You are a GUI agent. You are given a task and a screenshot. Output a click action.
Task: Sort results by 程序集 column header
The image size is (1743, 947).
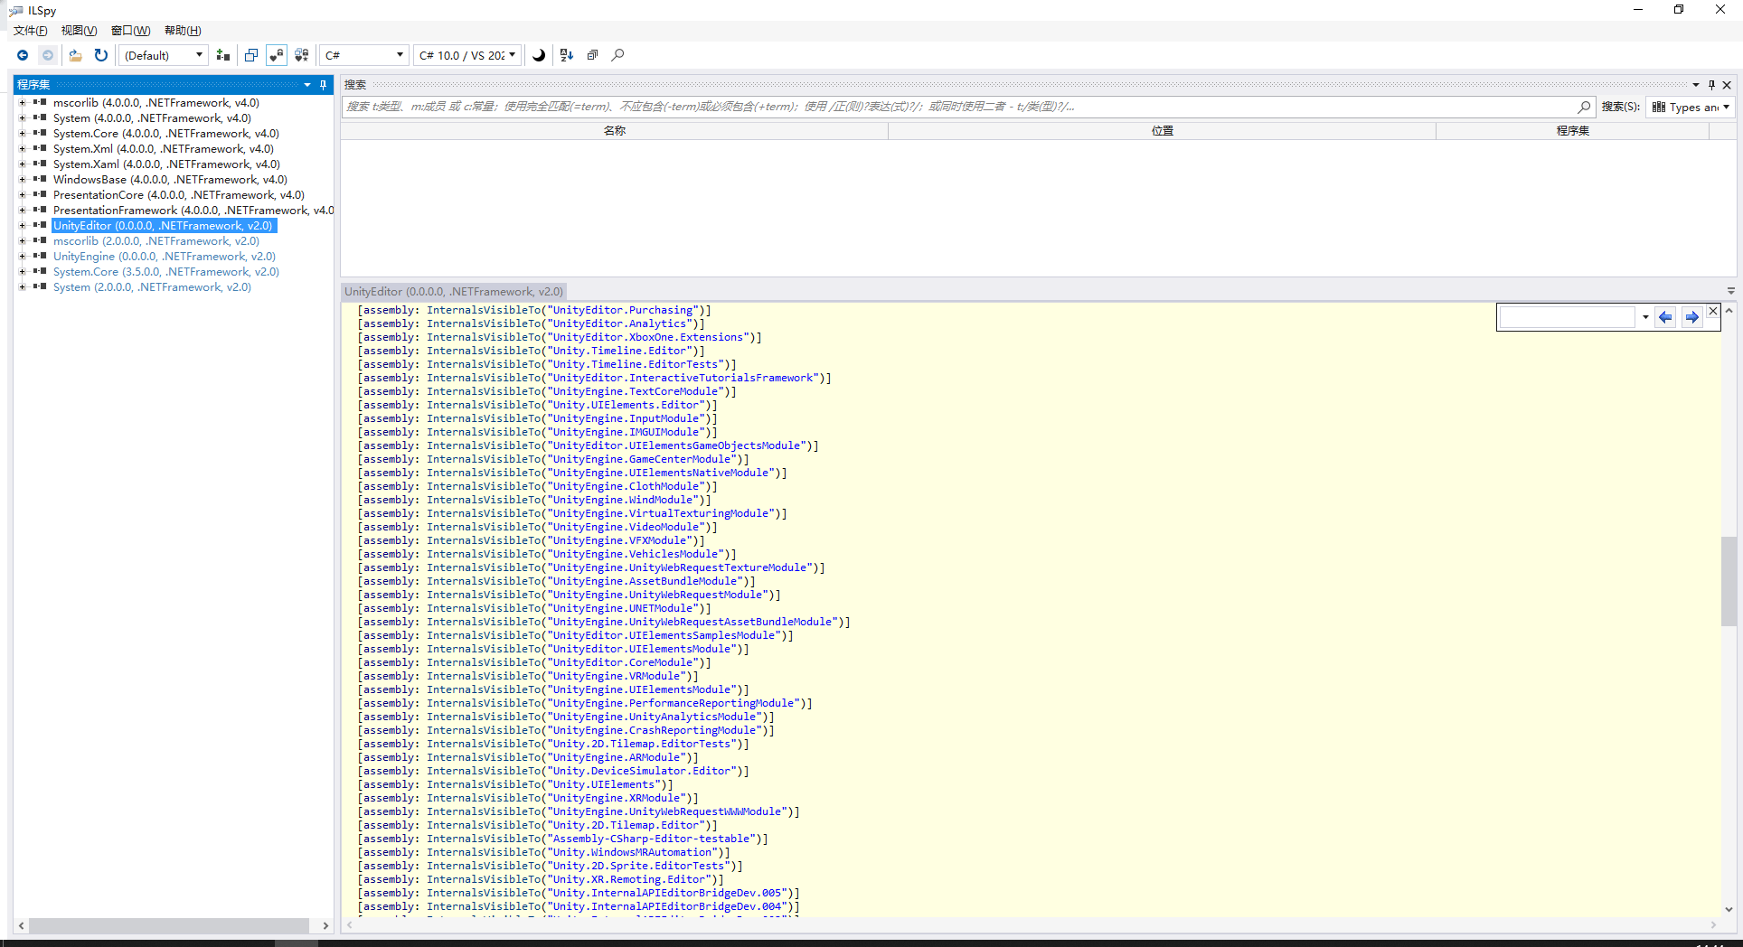(x=1573, y=131)
